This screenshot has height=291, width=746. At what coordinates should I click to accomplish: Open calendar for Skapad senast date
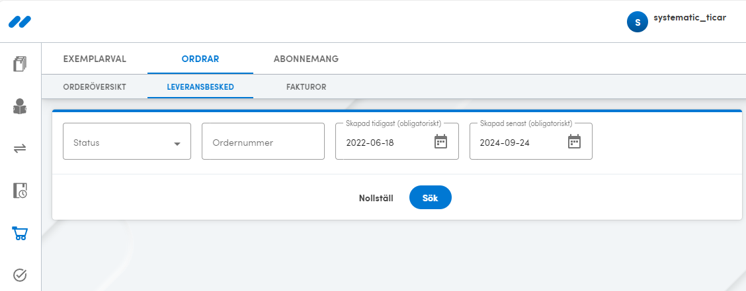pos(575,141)
